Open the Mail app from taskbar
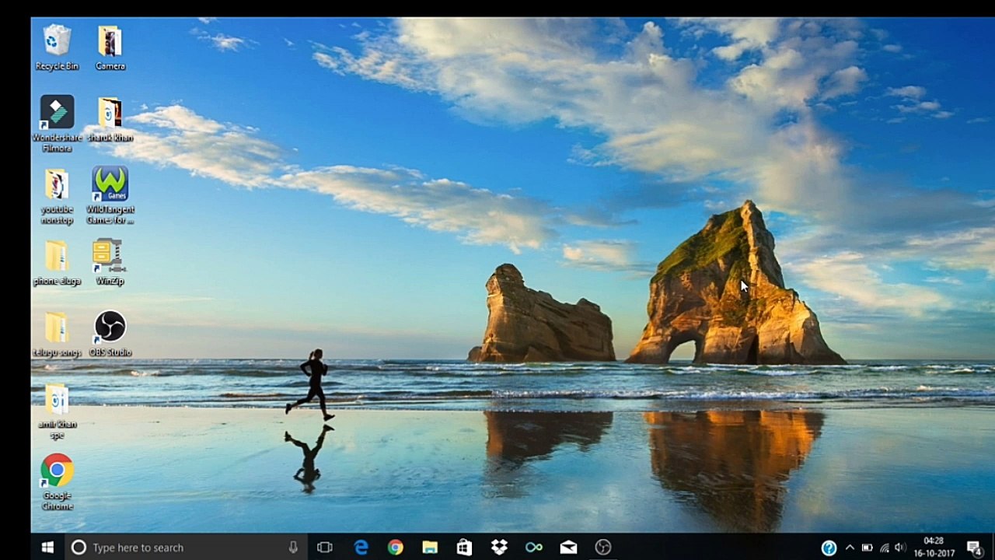Image resolution: width=995 pixels, height=560 pixels. (568, 548)
